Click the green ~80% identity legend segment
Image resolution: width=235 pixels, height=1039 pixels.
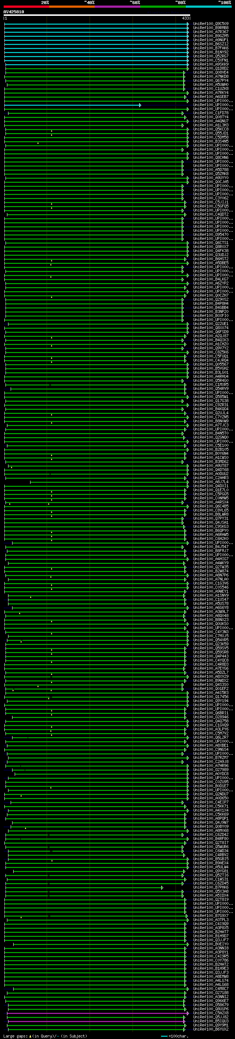click(163, 7)
